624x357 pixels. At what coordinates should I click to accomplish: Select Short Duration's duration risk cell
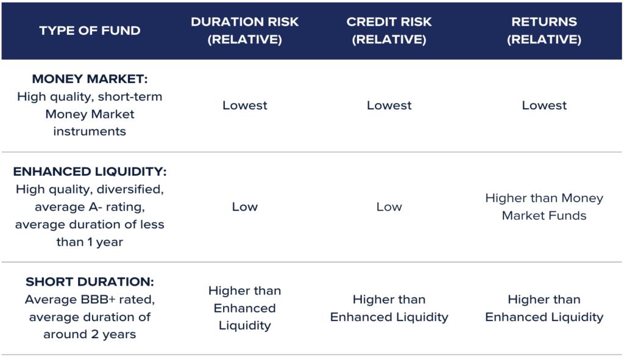pyautogui.click(x=245, y=308)
